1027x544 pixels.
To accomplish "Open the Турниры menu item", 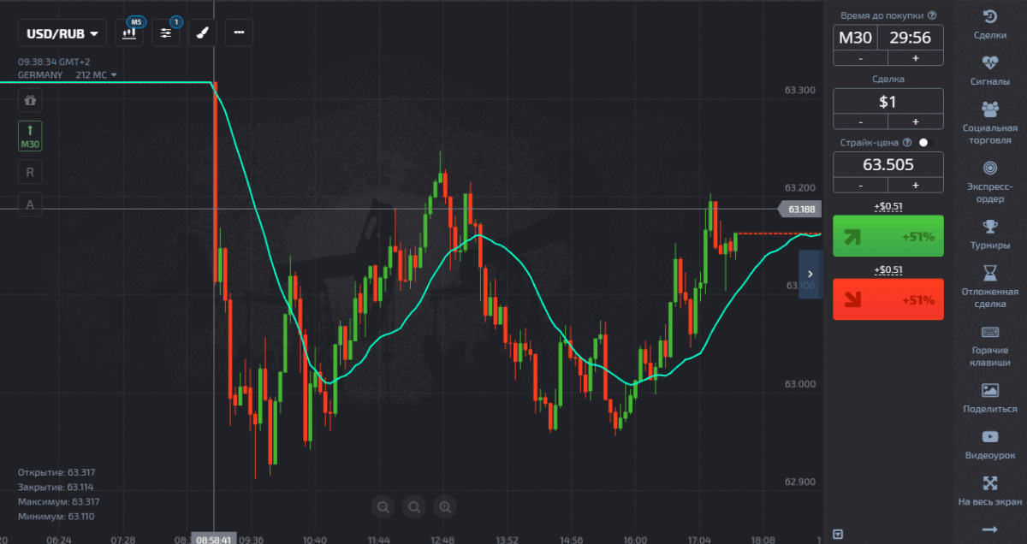I will 990,234.
